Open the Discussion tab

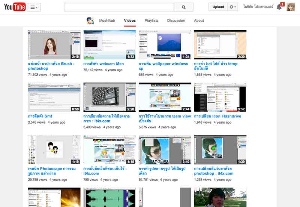176,21
